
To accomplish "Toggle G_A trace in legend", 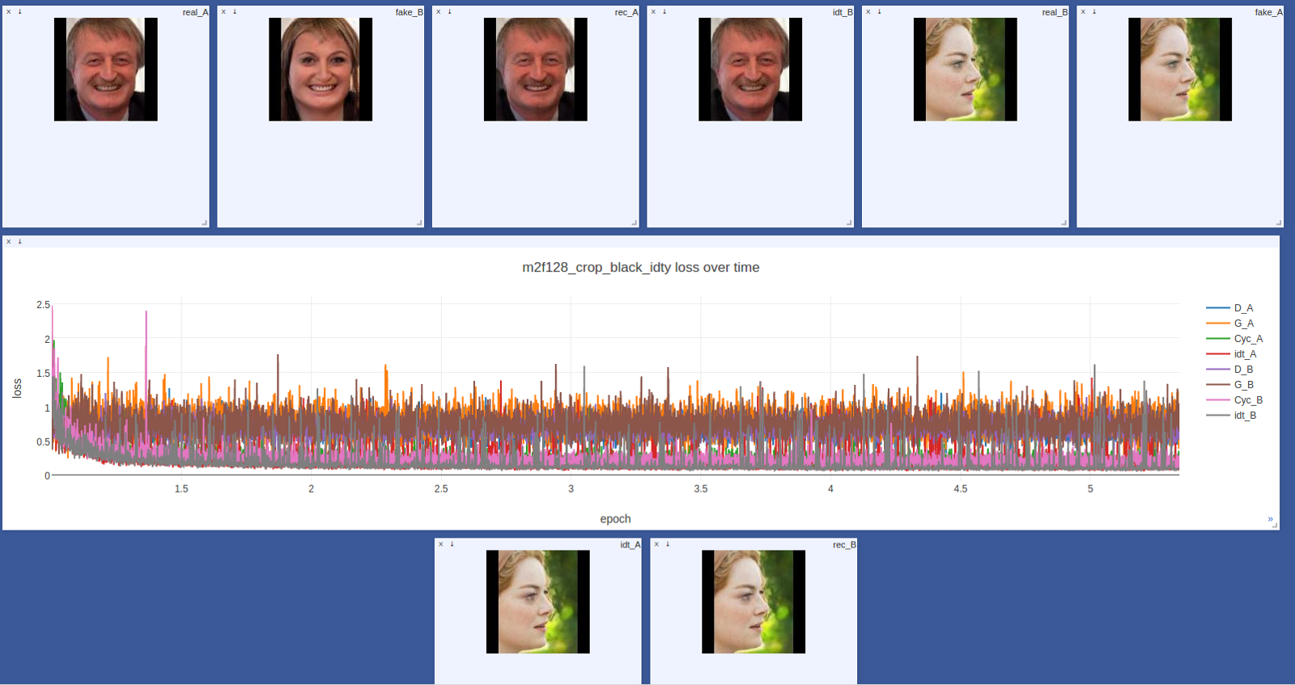I will pyautogui.click(x=1233, y=323).
